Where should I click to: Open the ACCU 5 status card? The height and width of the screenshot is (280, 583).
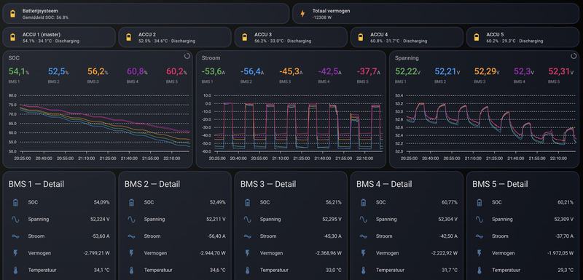tap(523, 37)
